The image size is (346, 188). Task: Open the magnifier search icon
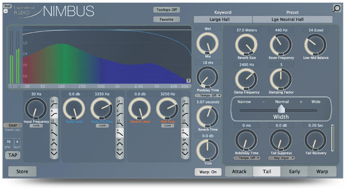click(x=336, y=9)
